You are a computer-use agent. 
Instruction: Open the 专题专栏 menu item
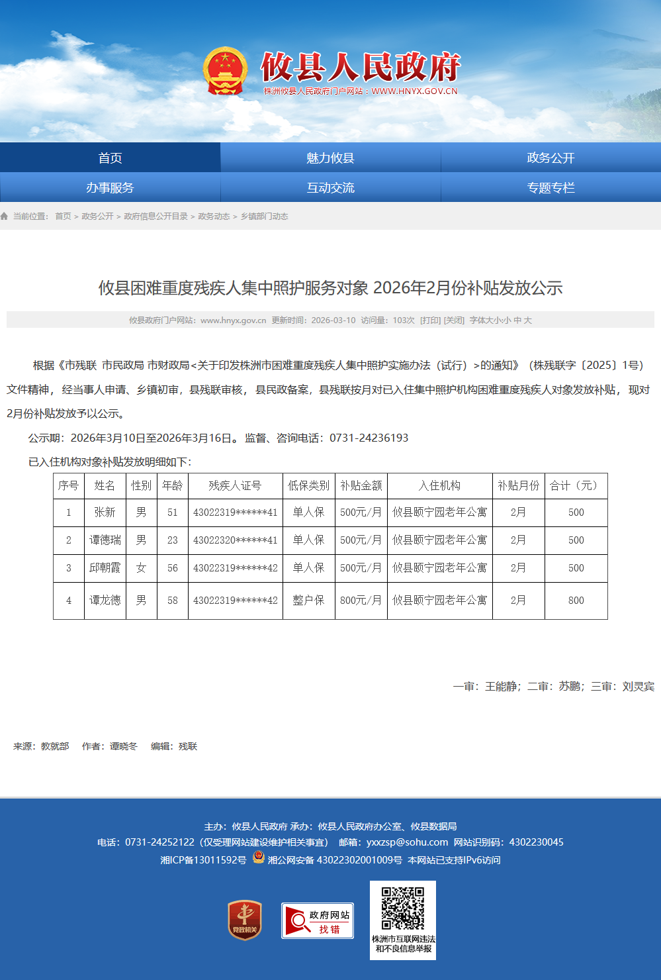coord(551,187)
